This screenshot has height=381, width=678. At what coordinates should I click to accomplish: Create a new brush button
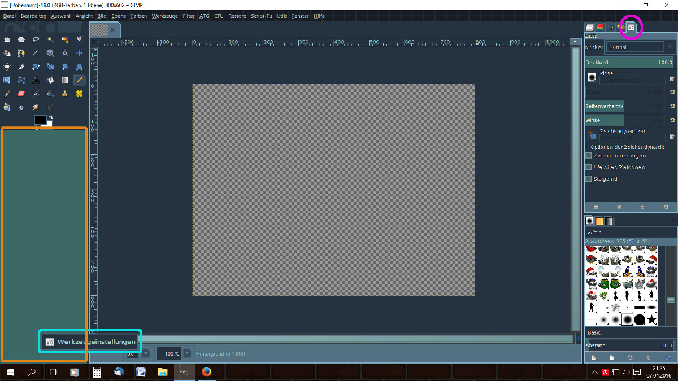pos(611,357)
